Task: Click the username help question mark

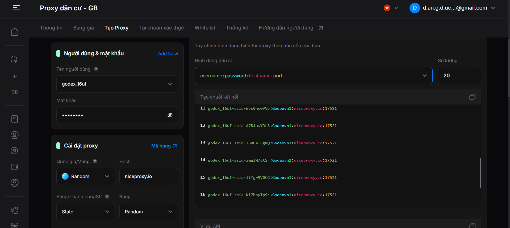Action: [96, 69]
